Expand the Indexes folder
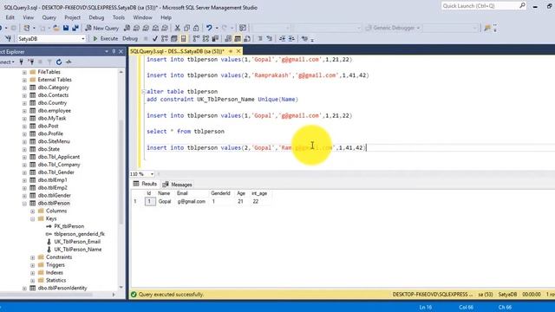Image resolution: width=555 pixels, height=312 pixels. coord(33,273)
